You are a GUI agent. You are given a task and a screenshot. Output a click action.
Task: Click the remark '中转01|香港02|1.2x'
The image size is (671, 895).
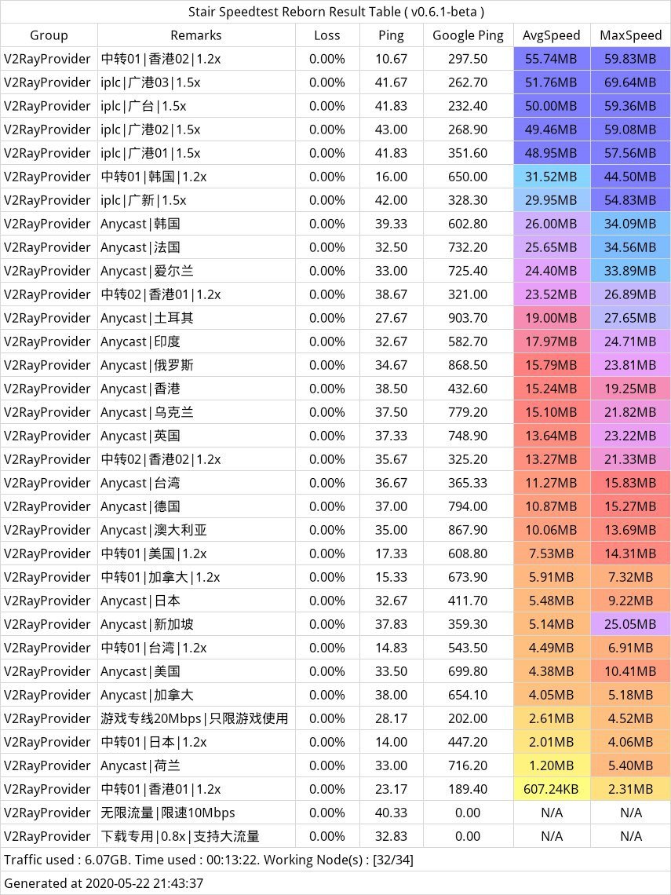[161, 59]
